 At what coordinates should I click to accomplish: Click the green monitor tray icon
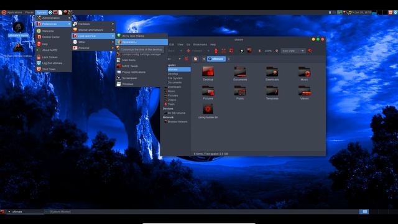(340, 12)
